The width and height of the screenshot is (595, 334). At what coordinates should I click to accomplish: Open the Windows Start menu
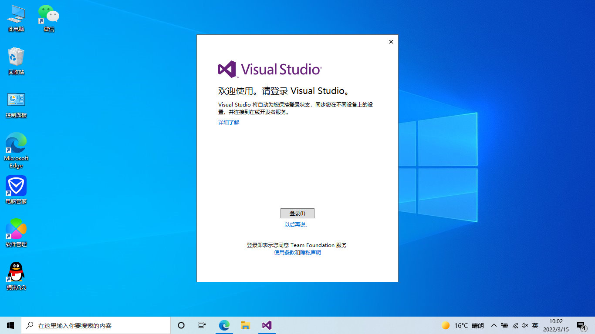click(x=10, y=325)
